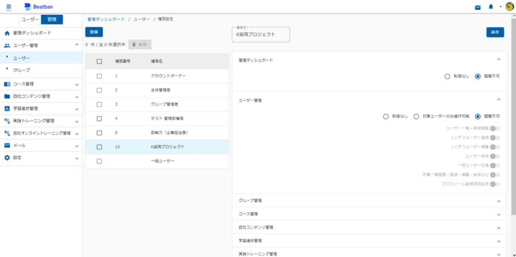Switch to the ユーザー mode tab
Image resolution: width=516 pixels, height=257 pixels.
30,20
